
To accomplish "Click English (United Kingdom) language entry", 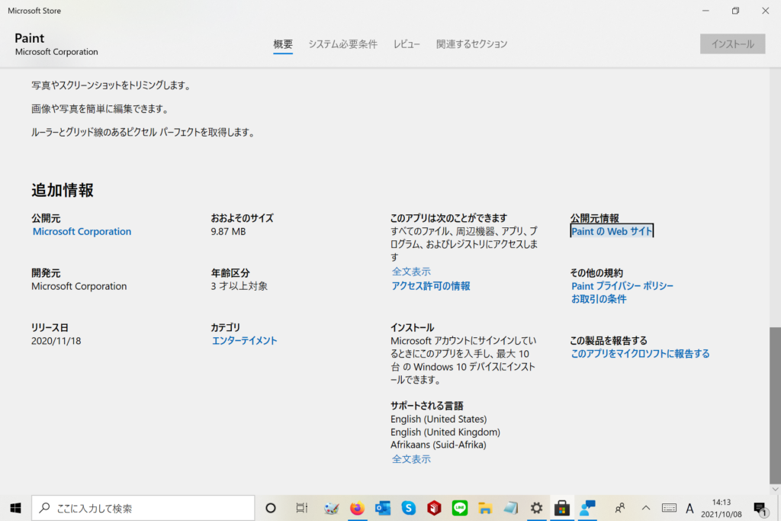I will tap(445, 432).
